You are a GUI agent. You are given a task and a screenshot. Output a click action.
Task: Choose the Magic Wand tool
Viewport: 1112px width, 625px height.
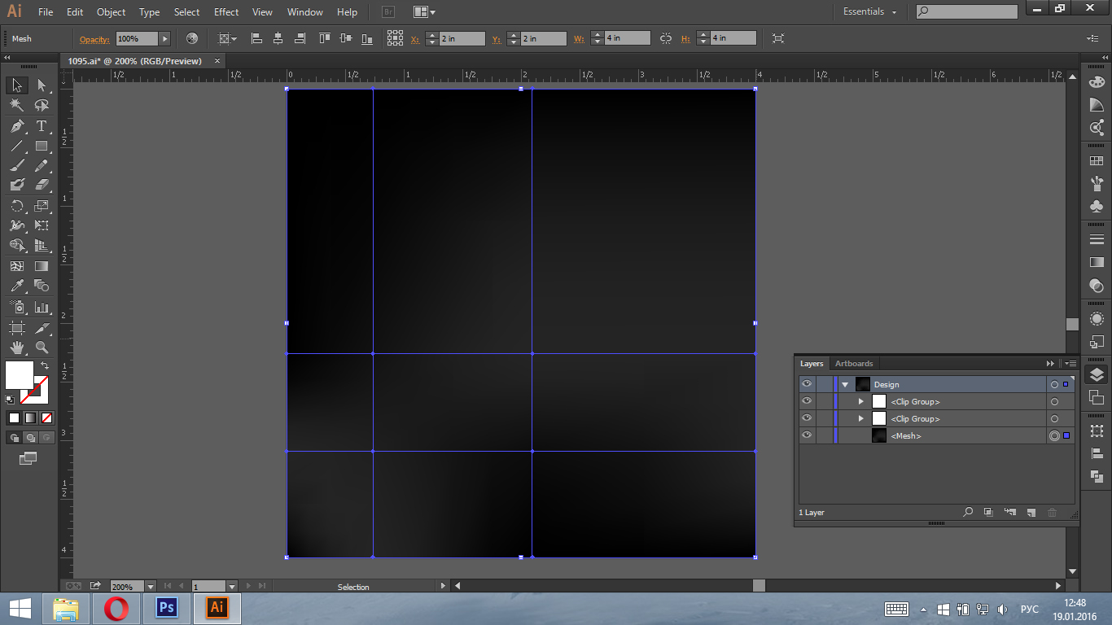pos(16,105)
